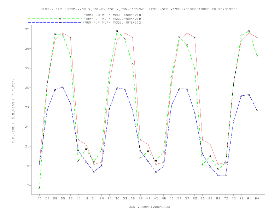
Task: Click the rotated y-axis label F.F_MEAN | O.O_MEAN
Action: (13, 111)
